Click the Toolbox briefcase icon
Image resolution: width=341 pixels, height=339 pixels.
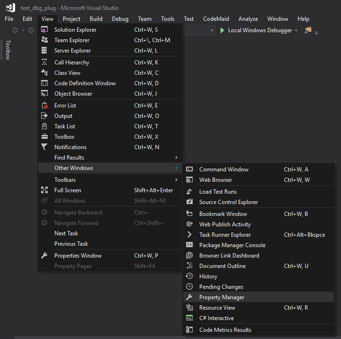point(44,137)
